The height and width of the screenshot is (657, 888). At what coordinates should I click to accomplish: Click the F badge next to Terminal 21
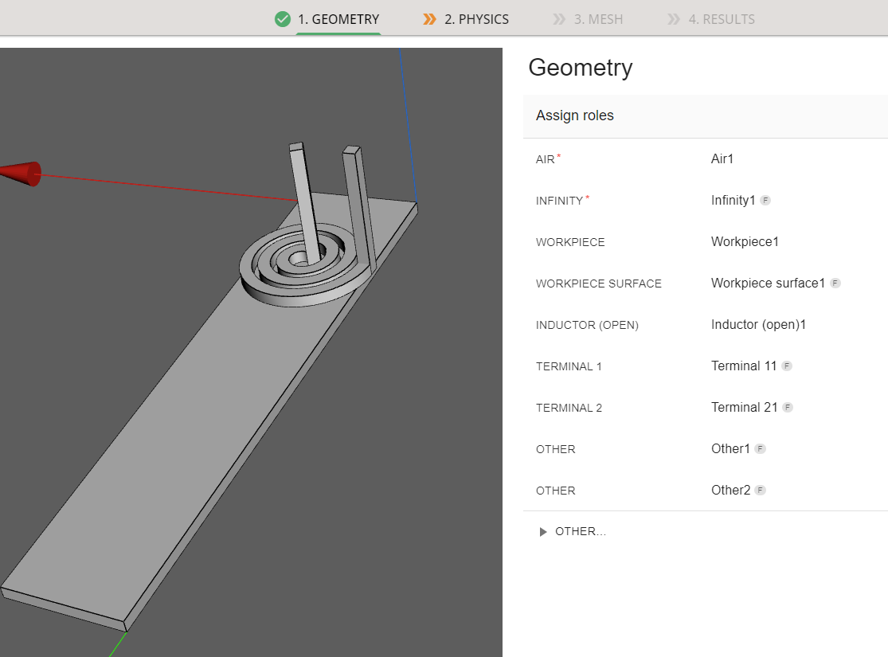(x=788, y=408)
